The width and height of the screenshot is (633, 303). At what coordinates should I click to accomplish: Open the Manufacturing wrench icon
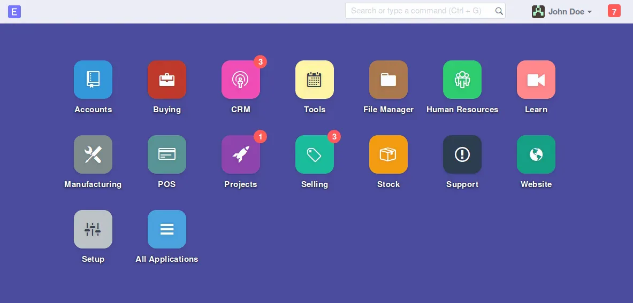[x=93, y=154]
